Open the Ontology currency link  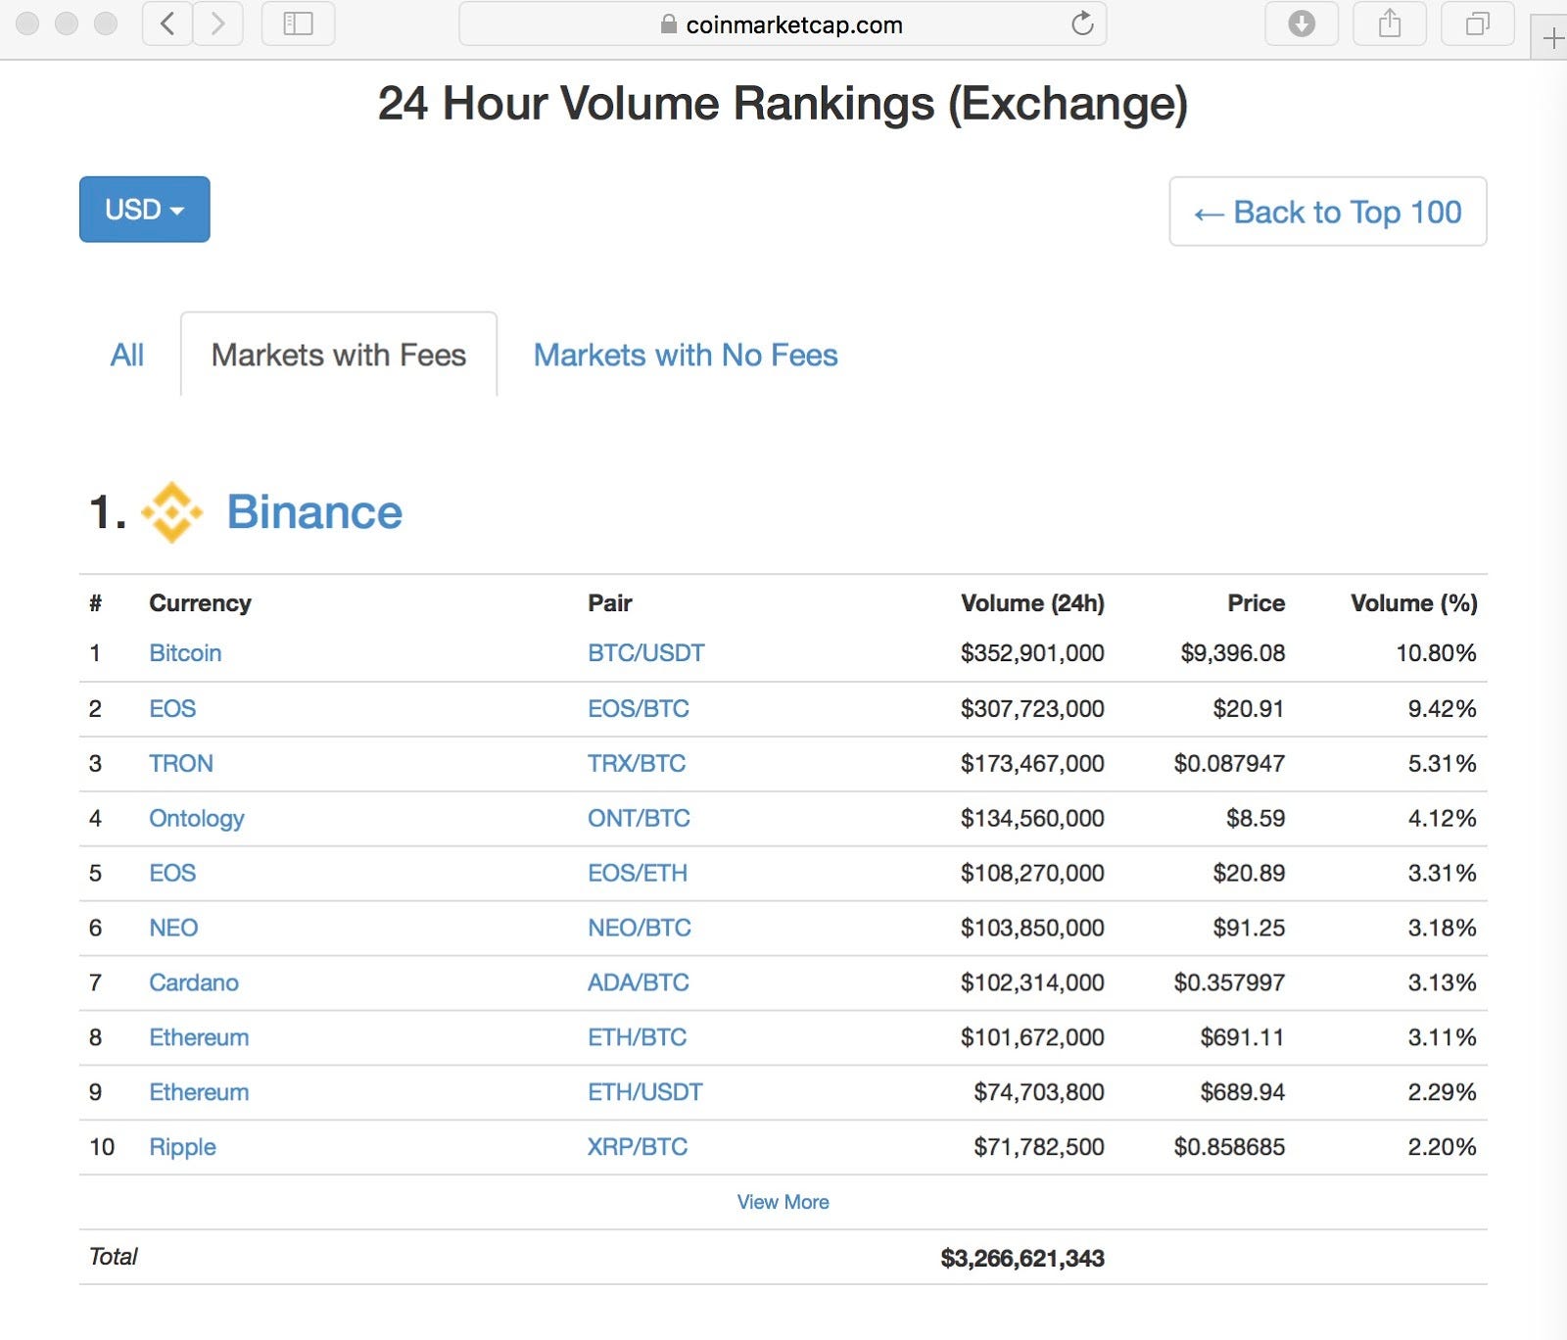tap(197, 818)
